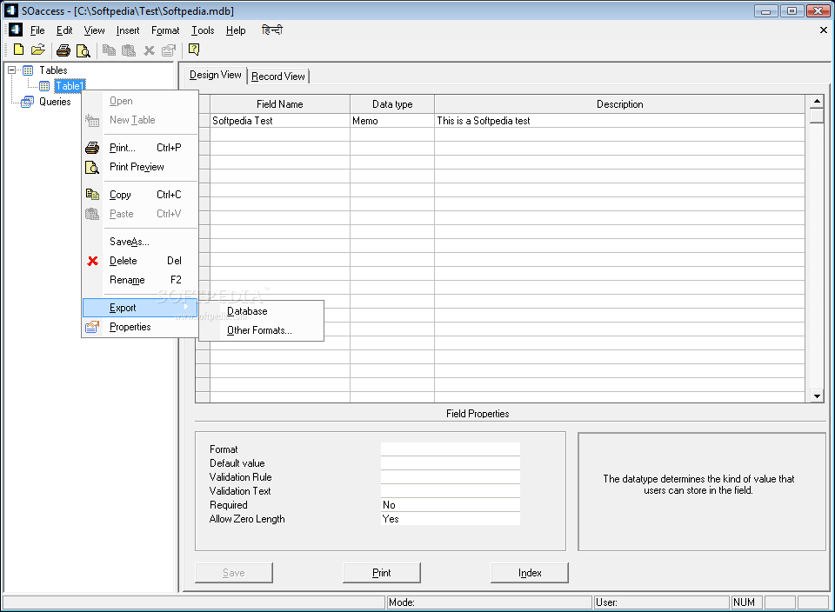Open the File menu

click(x=37, y=30)
